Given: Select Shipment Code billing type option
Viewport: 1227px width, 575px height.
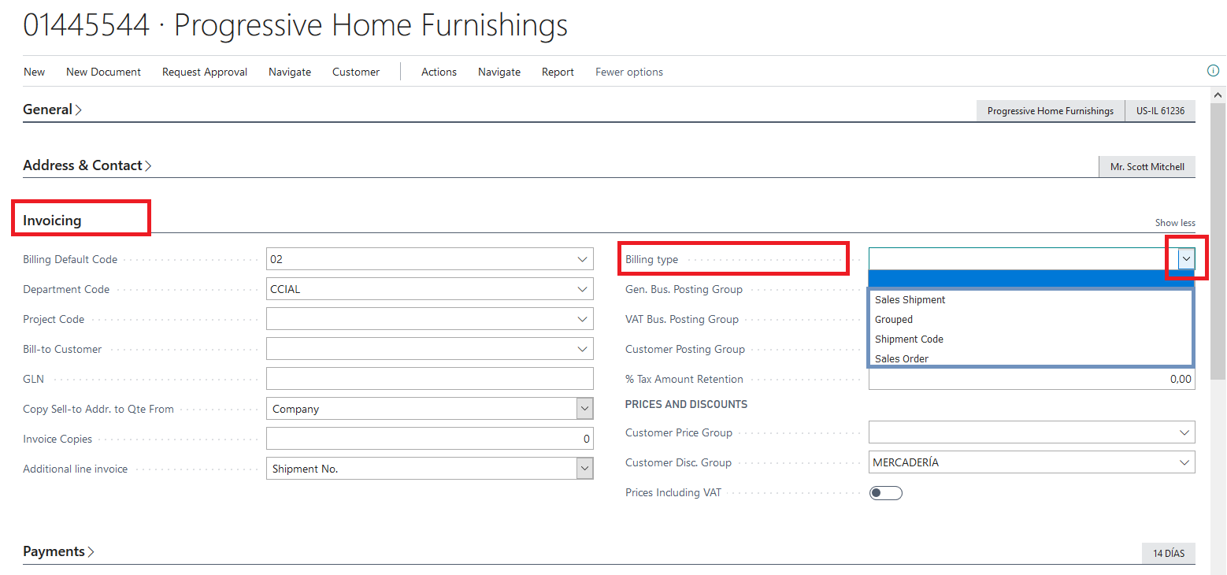Looking at the screenshot, I should pos(1032,339).
